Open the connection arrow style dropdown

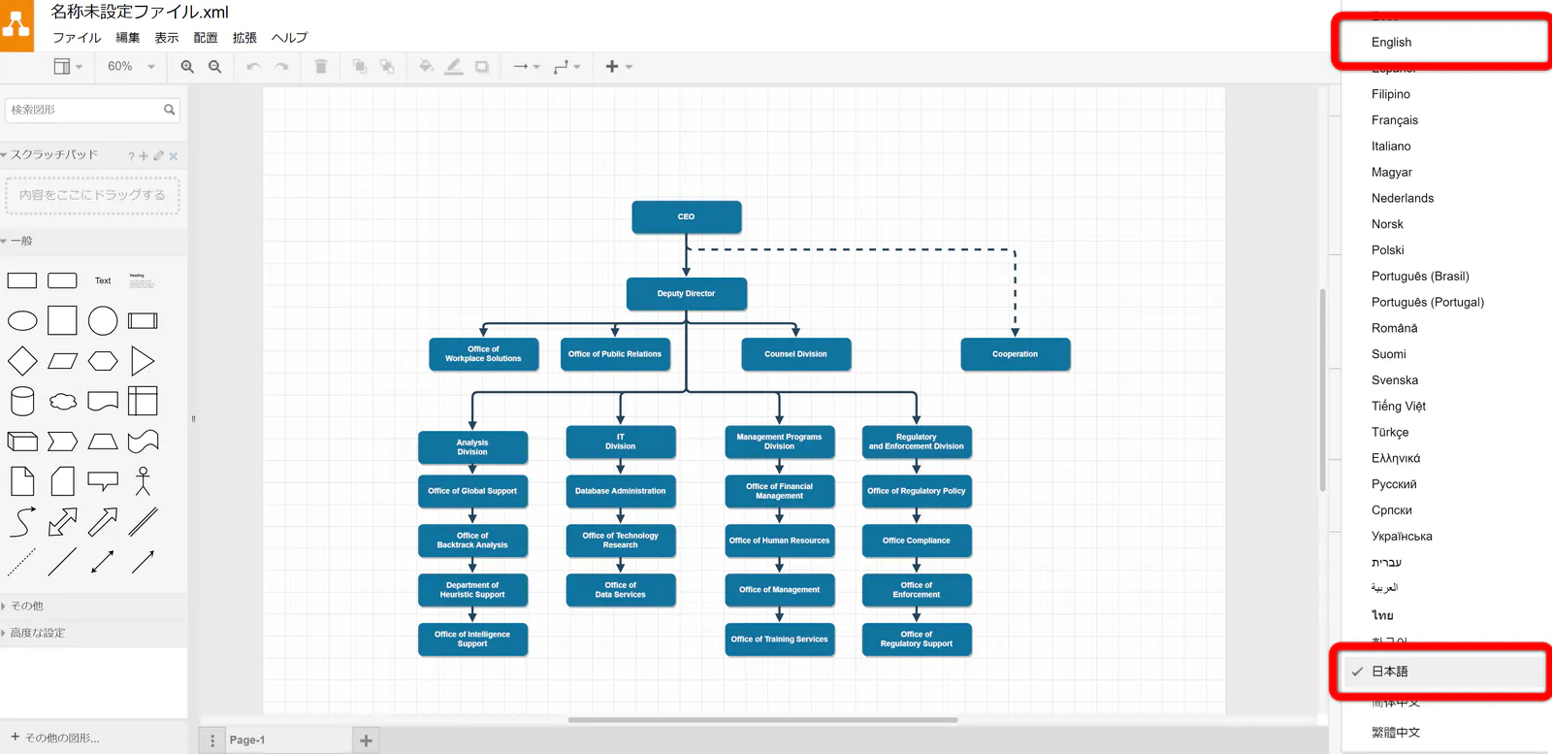(x=527, y=67)
